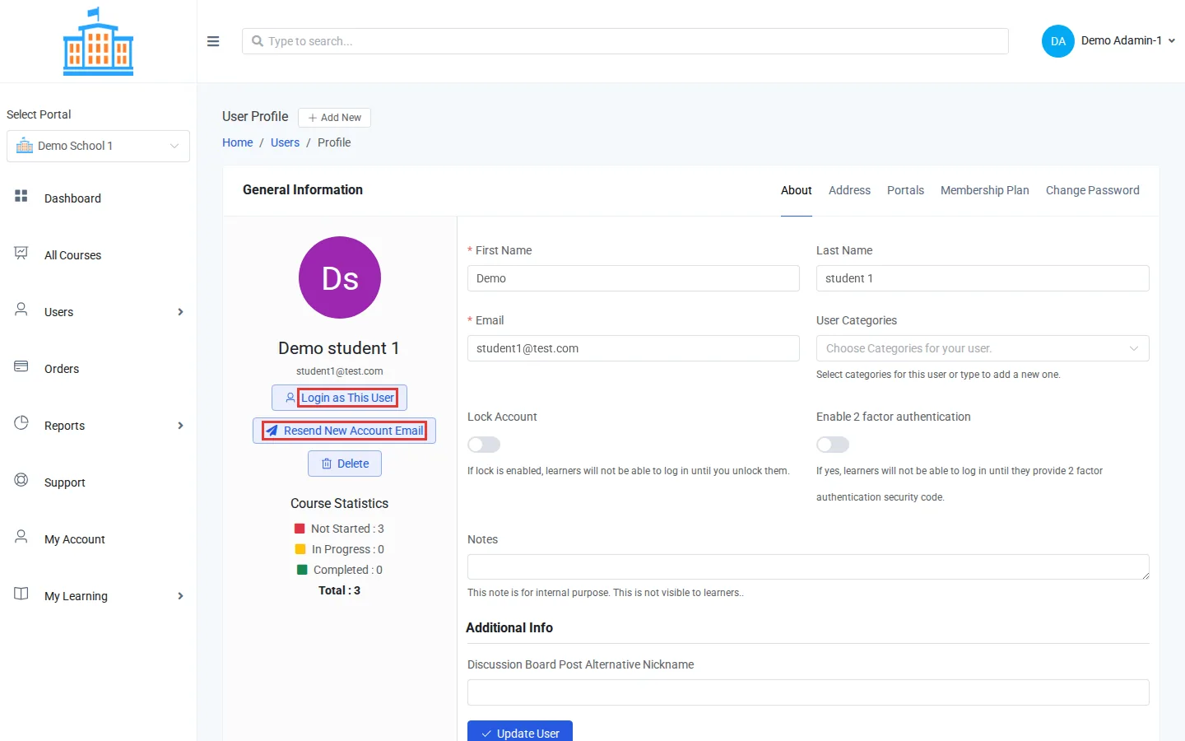Click the 'Demo student 1' profile name
This screenshot has height=741, width=1185.
click(x=339, y=348)
